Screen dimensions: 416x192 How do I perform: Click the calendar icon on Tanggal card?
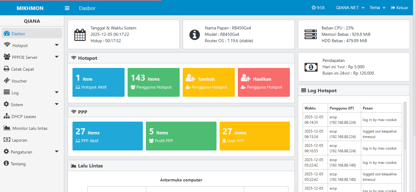[x=79, y=34]
